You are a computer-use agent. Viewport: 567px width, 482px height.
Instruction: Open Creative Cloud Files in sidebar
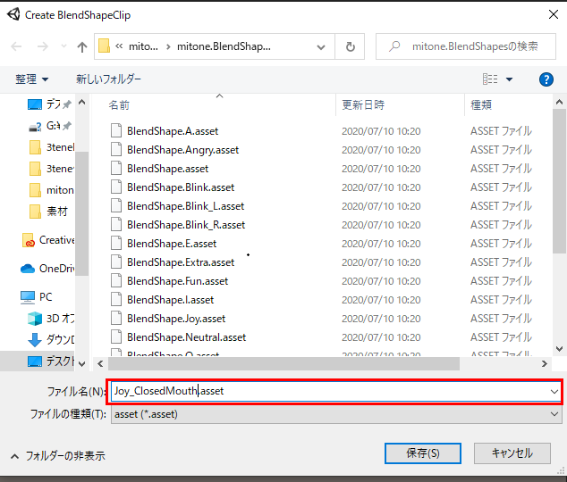tap(48, 240)
